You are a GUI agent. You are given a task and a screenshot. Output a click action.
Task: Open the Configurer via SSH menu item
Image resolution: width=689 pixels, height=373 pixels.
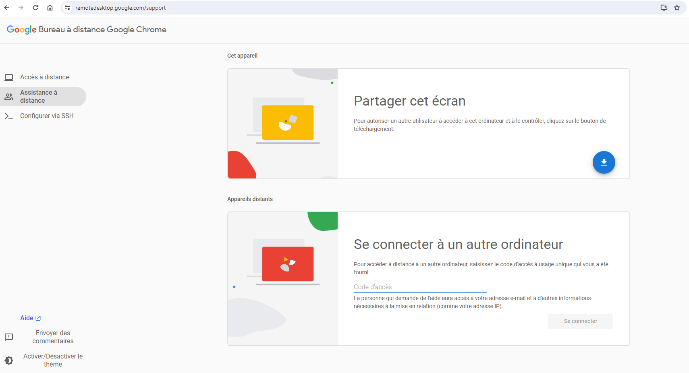pyautogui.click(x=43, y=116)
